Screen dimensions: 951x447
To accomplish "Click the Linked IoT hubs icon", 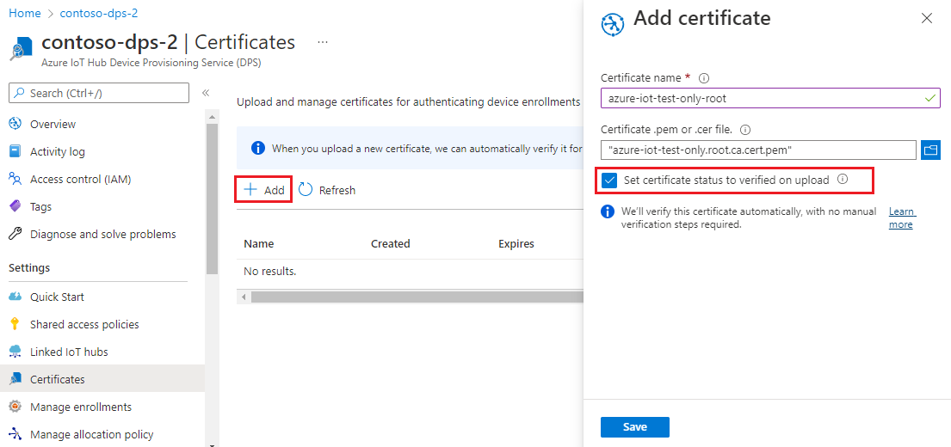I will tap(15, 352).
